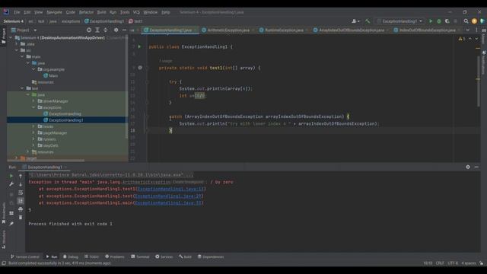Run ExceptionHandling1 using the green toolbar play button
The height and width of the screenshot is (274, 487).
431,21
